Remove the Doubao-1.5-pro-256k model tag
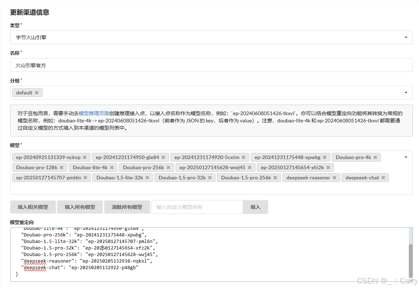This screenshot has height=288, width=419. 275,178
